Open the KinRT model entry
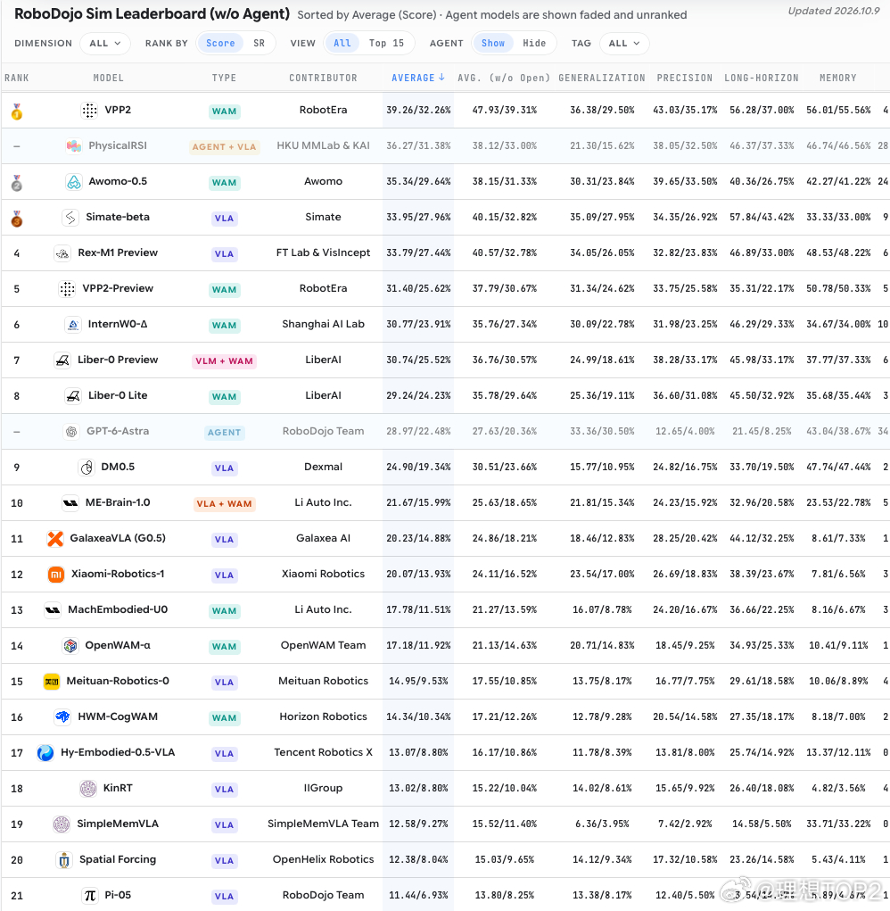This screenshot has height=911, width=890. (118, 789)
